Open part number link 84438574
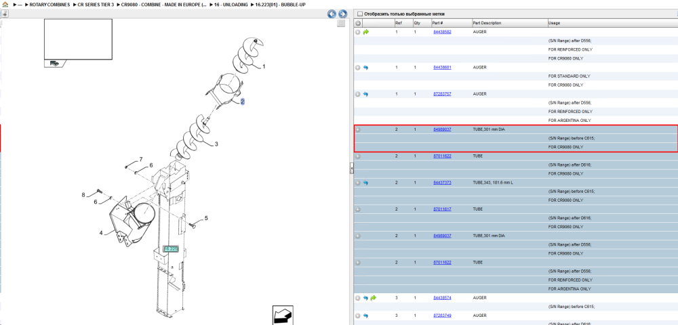Screen dimensions: 678x325 click(x=442, y=298)
